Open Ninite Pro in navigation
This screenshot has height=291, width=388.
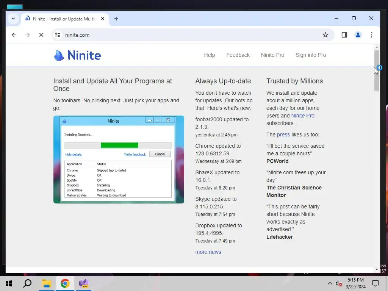pos(272,55)
